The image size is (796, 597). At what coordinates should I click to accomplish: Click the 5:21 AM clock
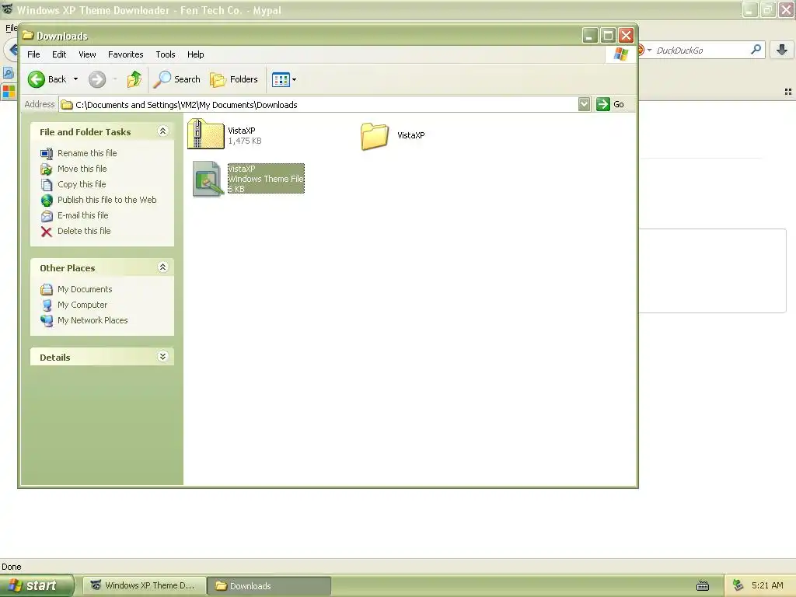(767, 585)
